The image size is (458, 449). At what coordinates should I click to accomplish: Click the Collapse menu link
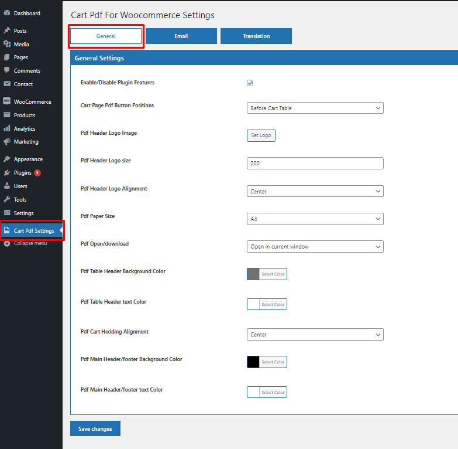pyautogui.click(x=30, y=243)
